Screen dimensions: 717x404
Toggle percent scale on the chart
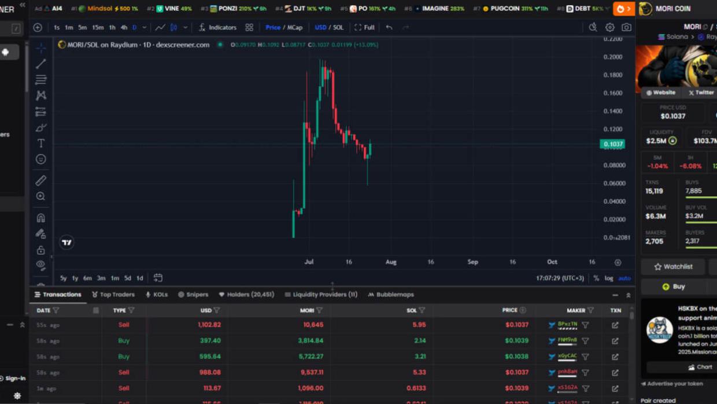click(x=596, y=278)
